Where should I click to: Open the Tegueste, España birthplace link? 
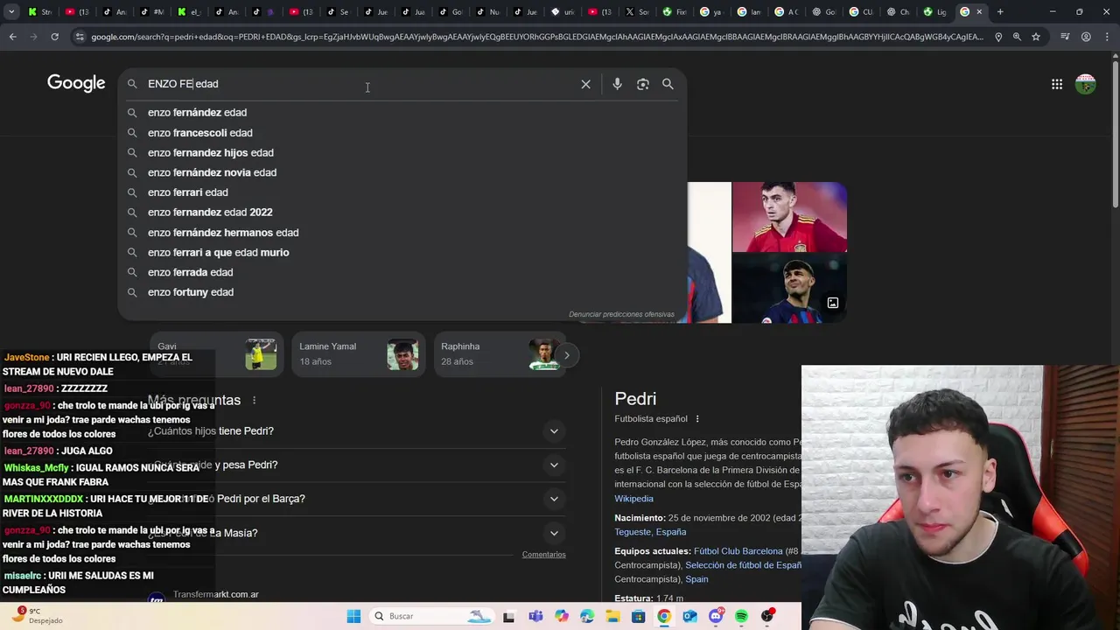[x=650, y=532]
